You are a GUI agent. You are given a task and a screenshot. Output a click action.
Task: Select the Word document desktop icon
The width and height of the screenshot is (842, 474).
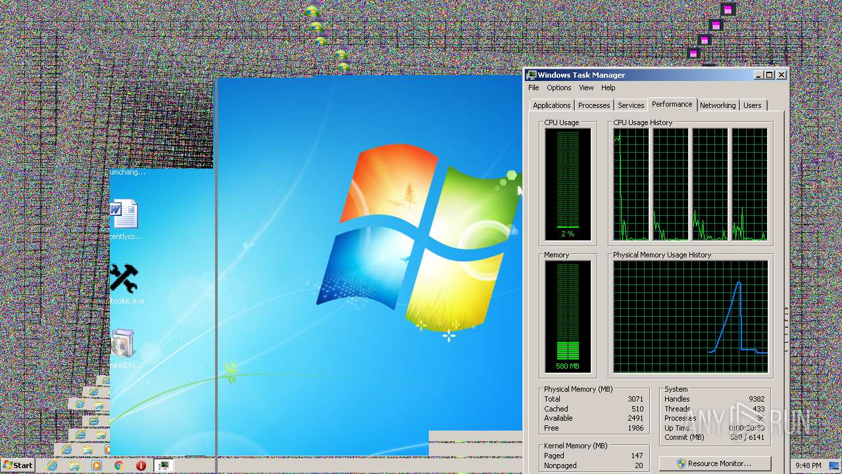coord(125,220)
